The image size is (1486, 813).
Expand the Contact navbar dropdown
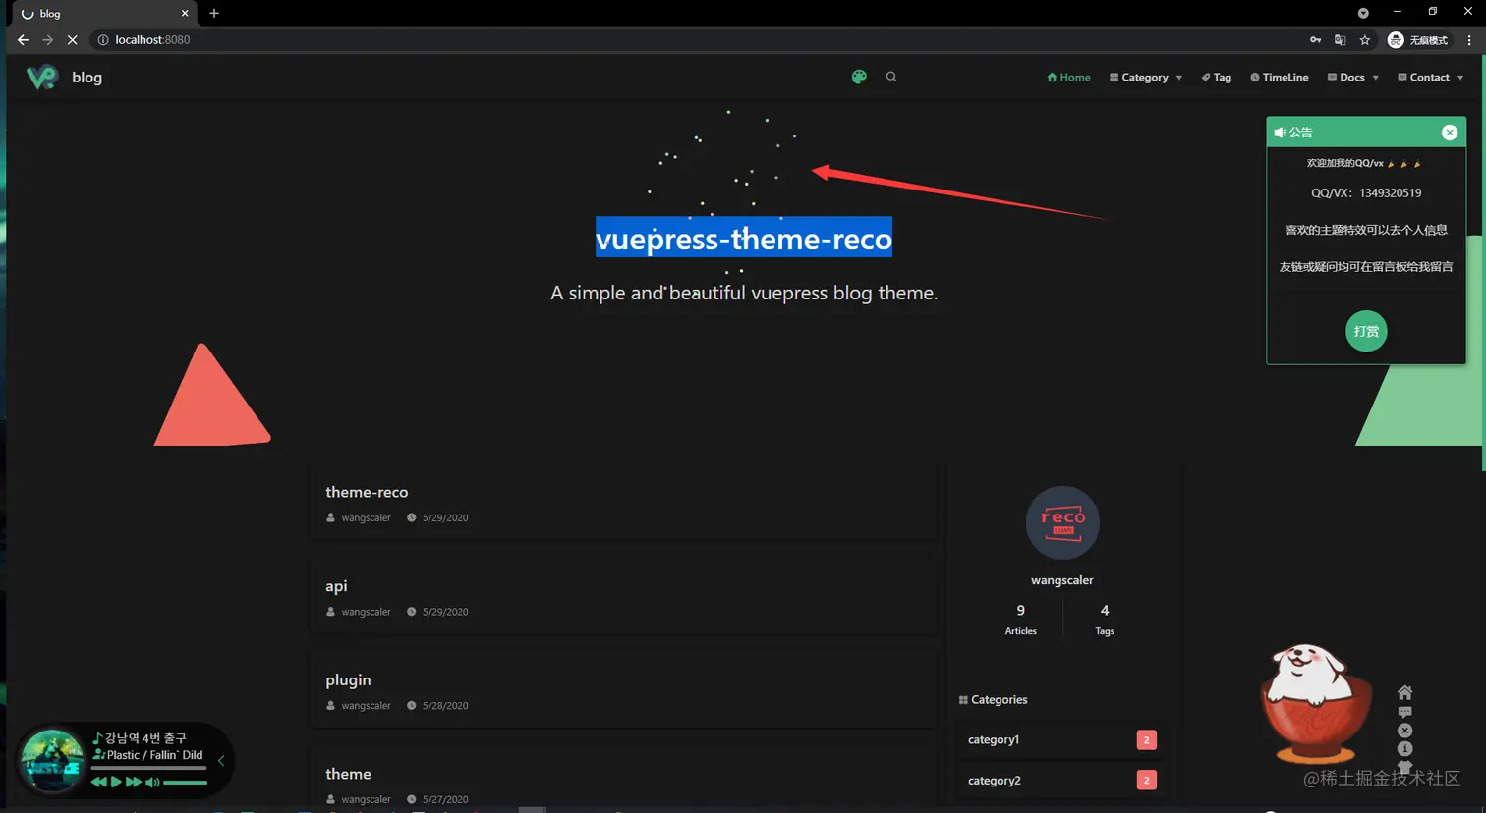[x=1431, y=77]
